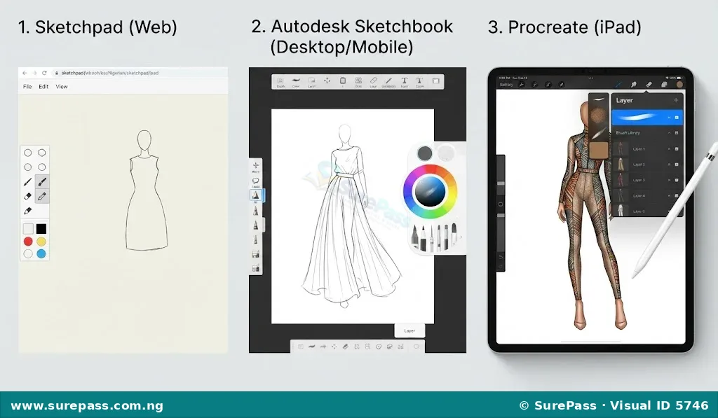Select the lasso tool in Sketchbook side panel

click(x=255, y=181)
